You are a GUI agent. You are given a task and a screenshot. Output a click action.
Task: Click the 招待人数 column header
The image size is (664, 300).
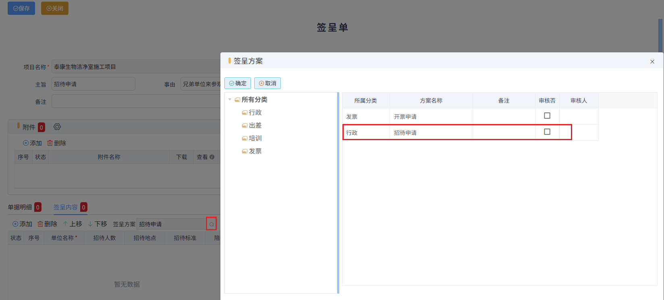pyautogui.click(x=104, y=238)
